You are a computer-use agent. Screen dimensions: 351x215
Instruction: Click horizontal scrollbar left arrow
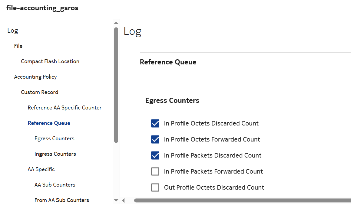(x=123, y=200)
